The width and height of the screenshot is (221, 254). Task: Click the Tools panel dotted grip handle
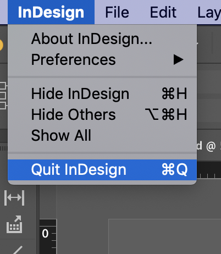(4, 148)
